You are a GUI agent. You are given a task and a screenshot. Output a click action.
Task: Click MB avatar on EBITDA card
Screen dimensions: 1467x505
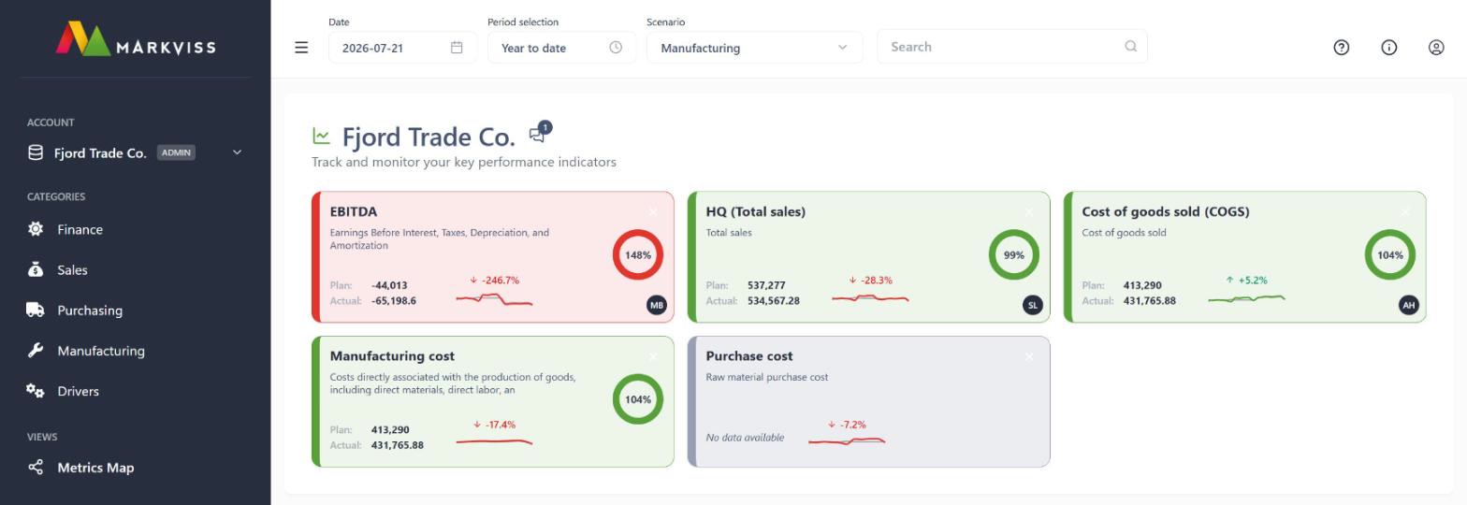point(657,305)
